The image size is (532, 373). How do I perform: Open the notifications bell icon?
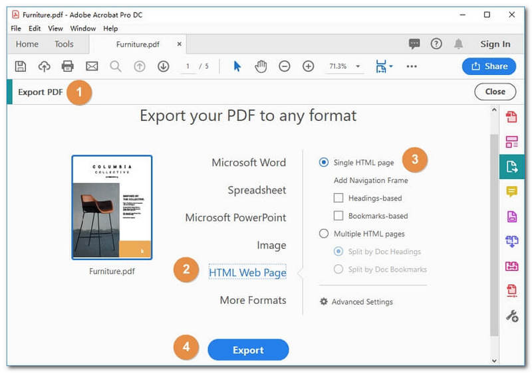(x=458, y=44)
